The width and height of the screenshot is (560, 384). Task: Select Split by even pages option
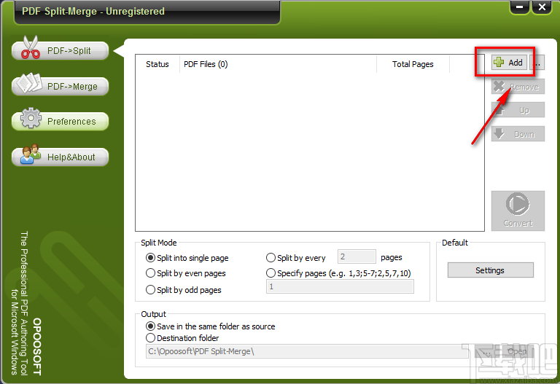pos(186,273)
